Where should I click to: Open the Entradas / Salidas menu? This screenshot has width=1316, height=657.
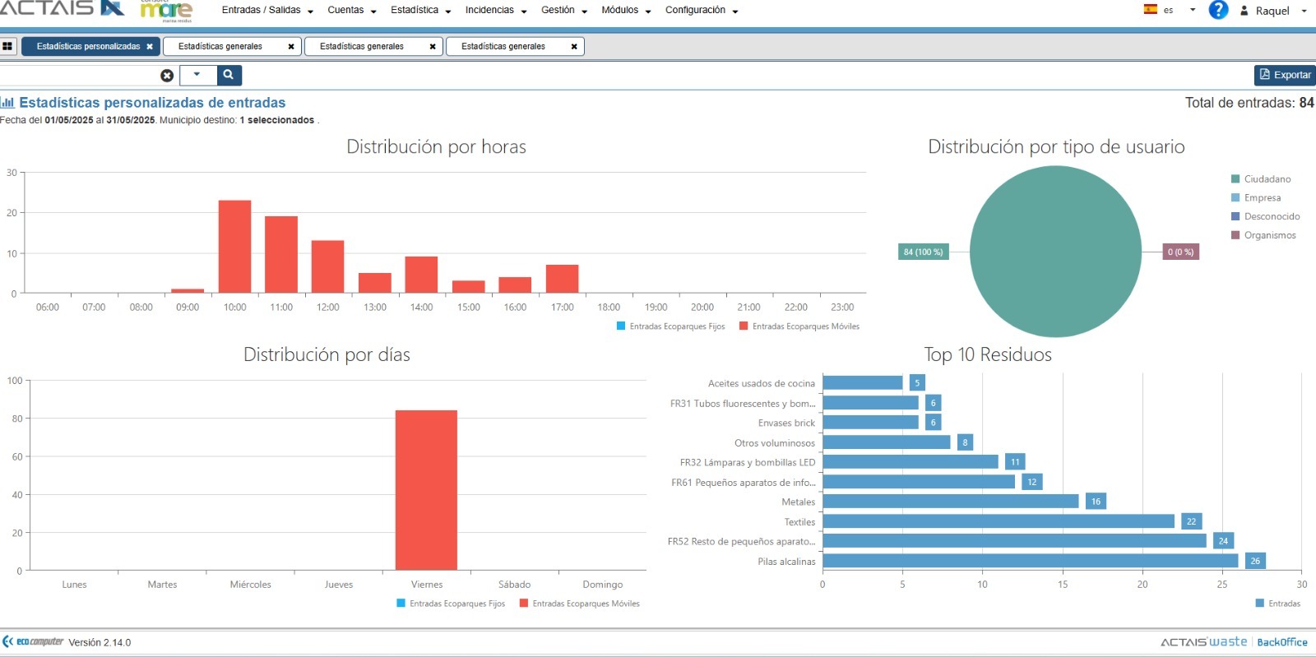266,11
